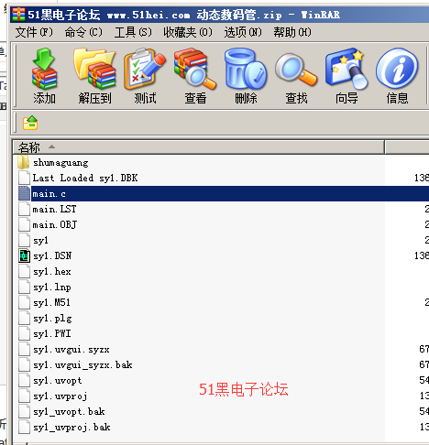Select file Last Loaded sy1.DBK
This screenshot has height=445, width=429.
[x=85, y=178]
